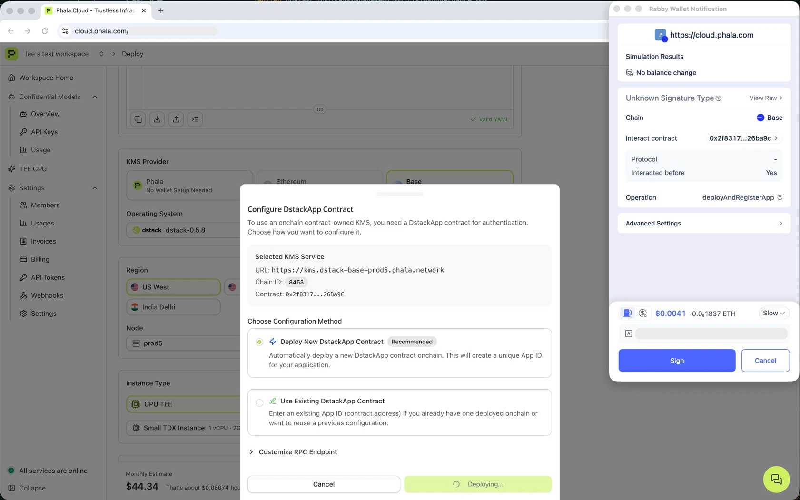Image resolution: width=800 pixels, height=500 pixels.
Task: Copy the YAML editor contents
Action: pyautogui.click(x=138, y=119)
